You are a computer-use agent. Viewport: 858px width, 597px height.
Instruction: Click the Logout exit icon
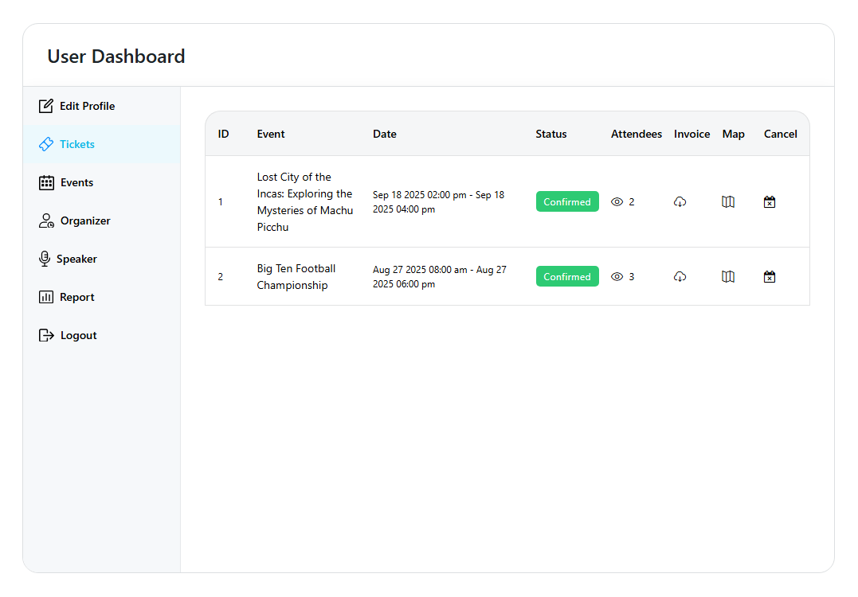click(x=45, y=334)
